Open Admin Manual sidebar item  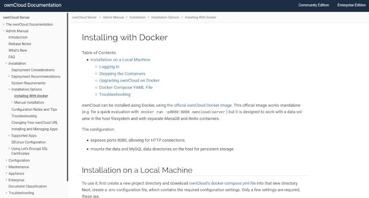tap(17, 31)
